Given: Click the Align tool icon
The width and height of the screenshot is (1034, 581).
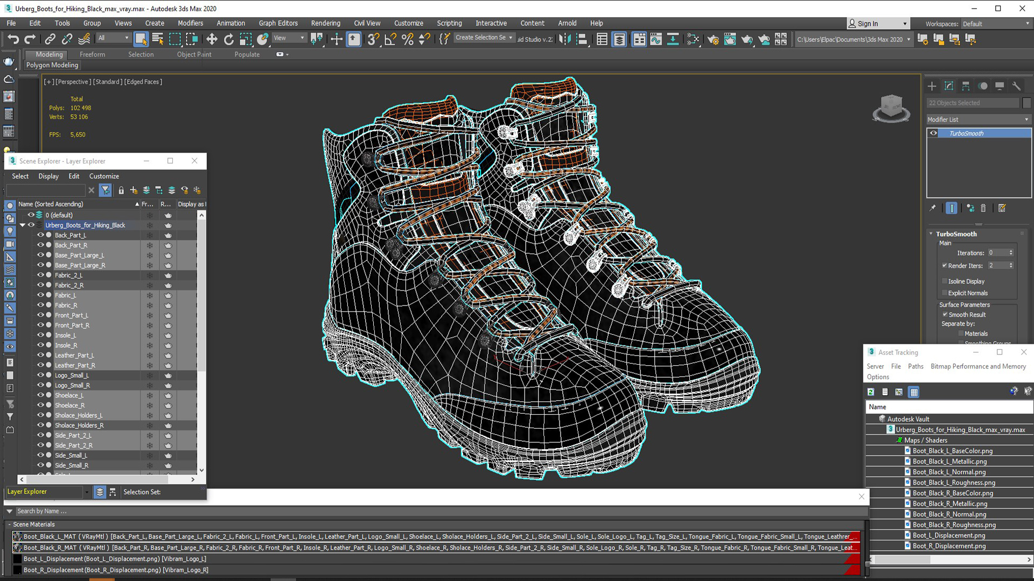Looking at the screenshot, I should click(582, 39).
